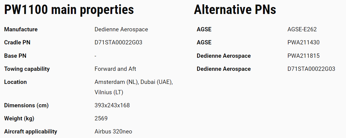The image size is (346, 138).
Task: Click the PWA211815 part number
Action: click(x=303, y=56)
